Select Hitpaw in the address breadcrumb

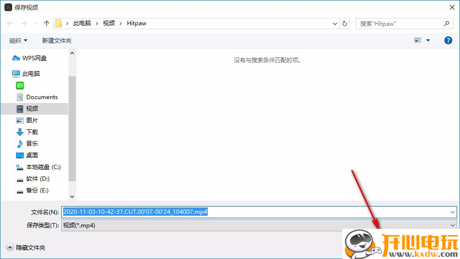[137, 23]
